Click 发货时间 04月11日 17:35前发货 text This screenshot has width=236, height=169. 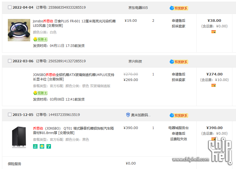point(59,46)
